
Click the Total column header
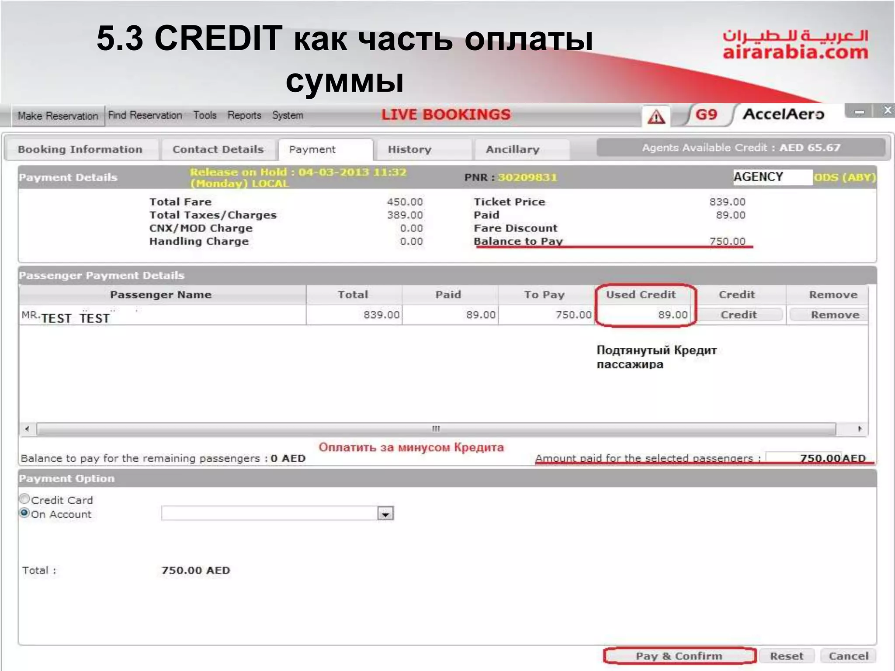pos(354,294)
